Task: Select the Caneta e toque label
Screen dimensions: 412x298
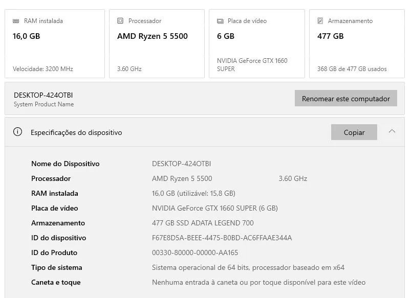Action: (x=56, y=283)
